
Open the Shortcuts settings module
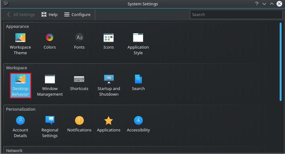coord(79,83)
